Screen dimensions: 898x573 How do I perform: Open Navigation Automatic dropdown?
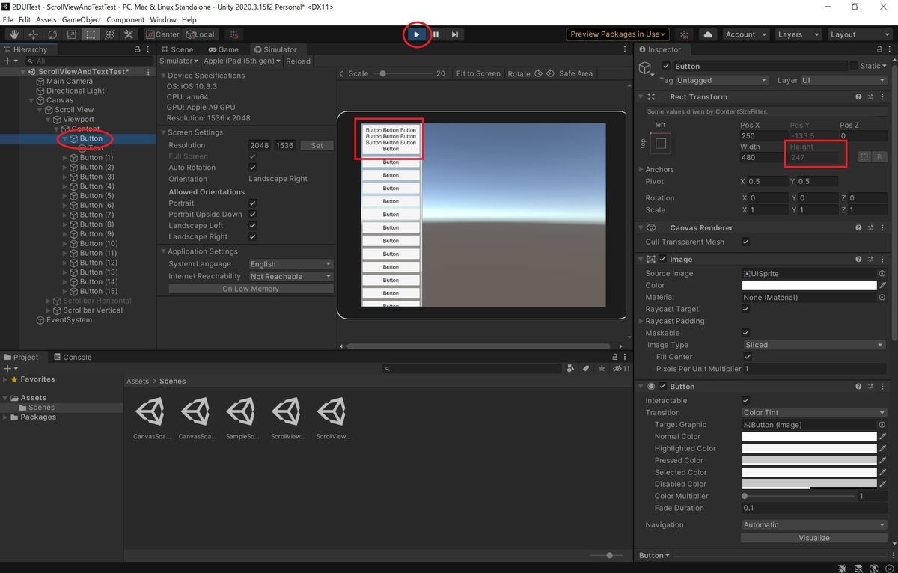(814, 525)
